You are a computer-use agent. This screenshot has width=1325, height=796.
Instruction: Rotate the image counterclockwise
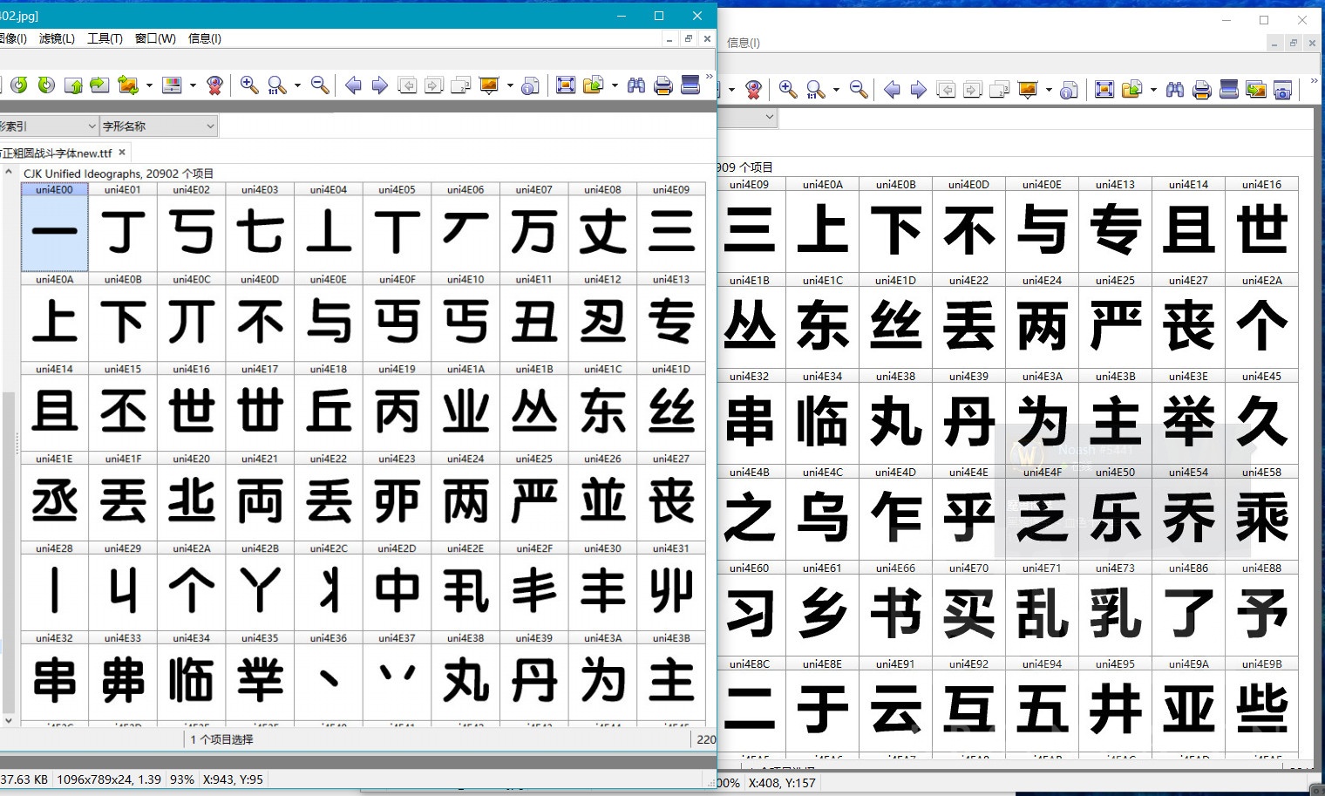tap(20, 85)
